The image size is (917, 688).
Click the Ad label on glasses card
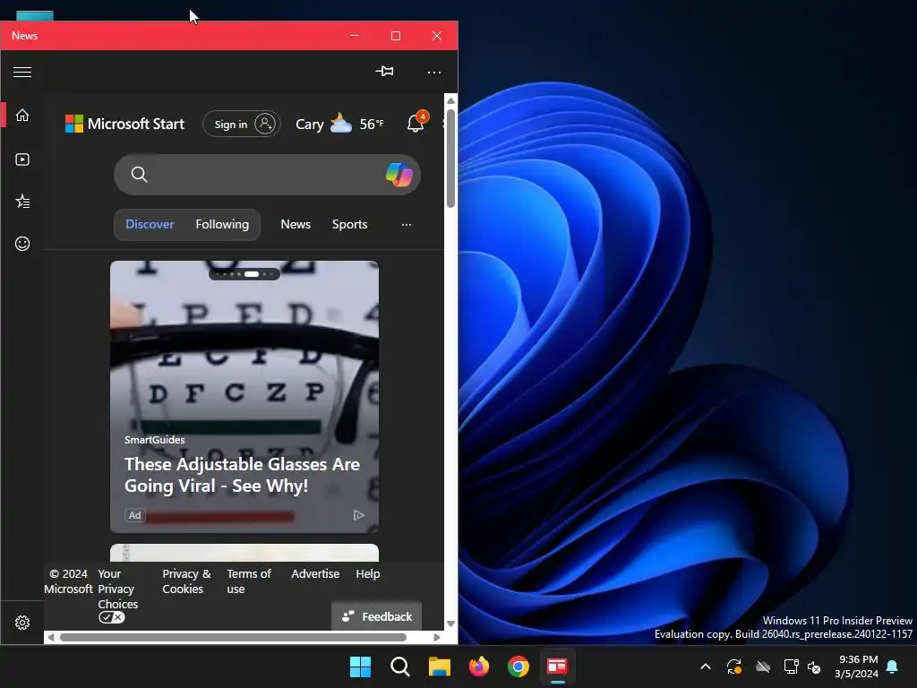[x=135, y=515]
